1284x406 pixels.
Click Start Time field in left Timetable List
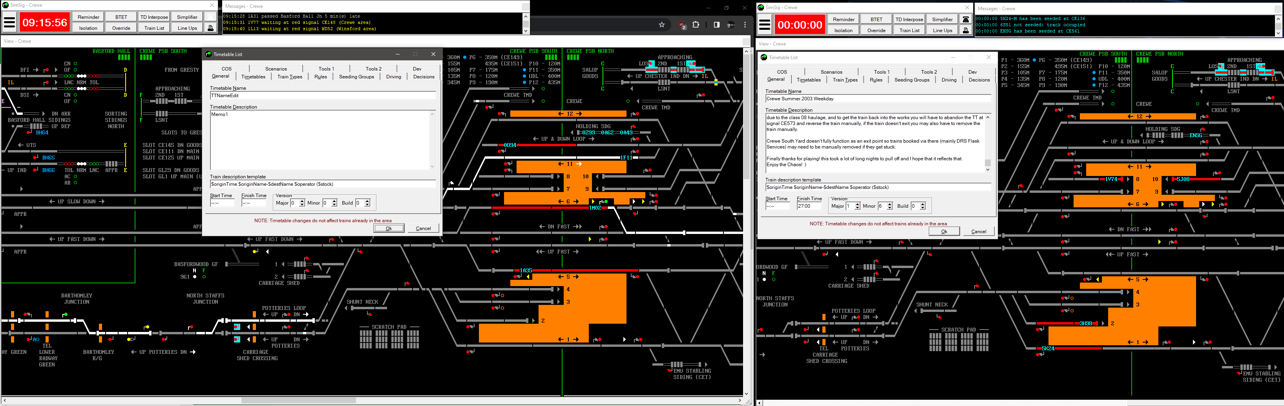(x=222, y=203)
